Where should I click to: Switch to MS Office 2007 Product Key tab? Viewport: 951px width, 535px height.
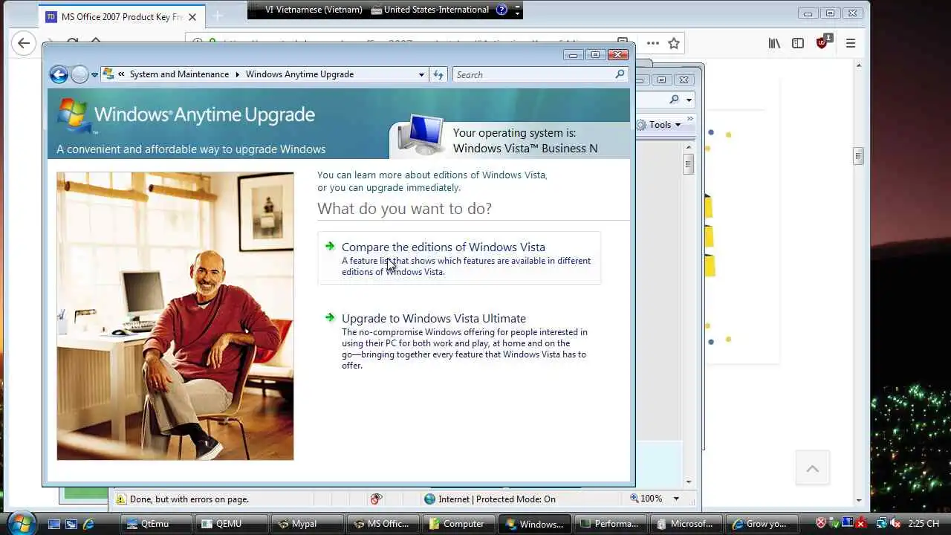pos(121,16)
